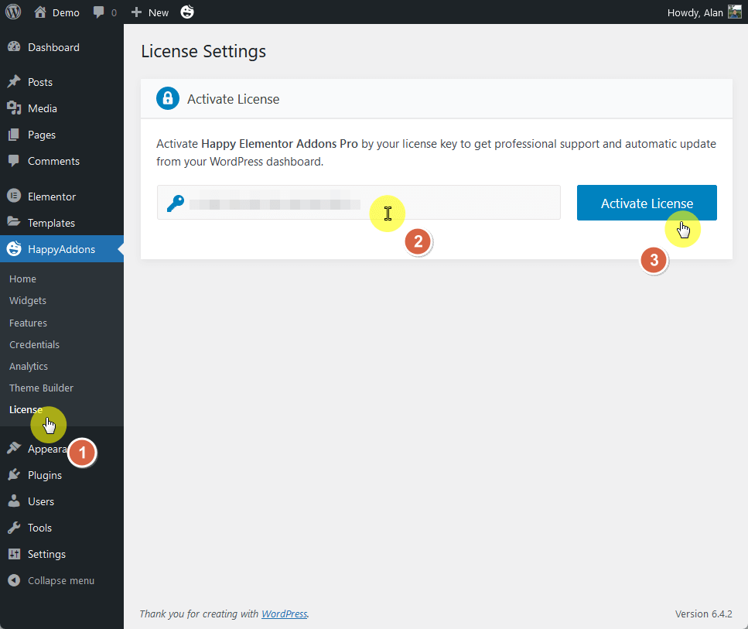Click the Plugins plug icon
The width and height of the screenshot is (748, 629).
point(14,475)
